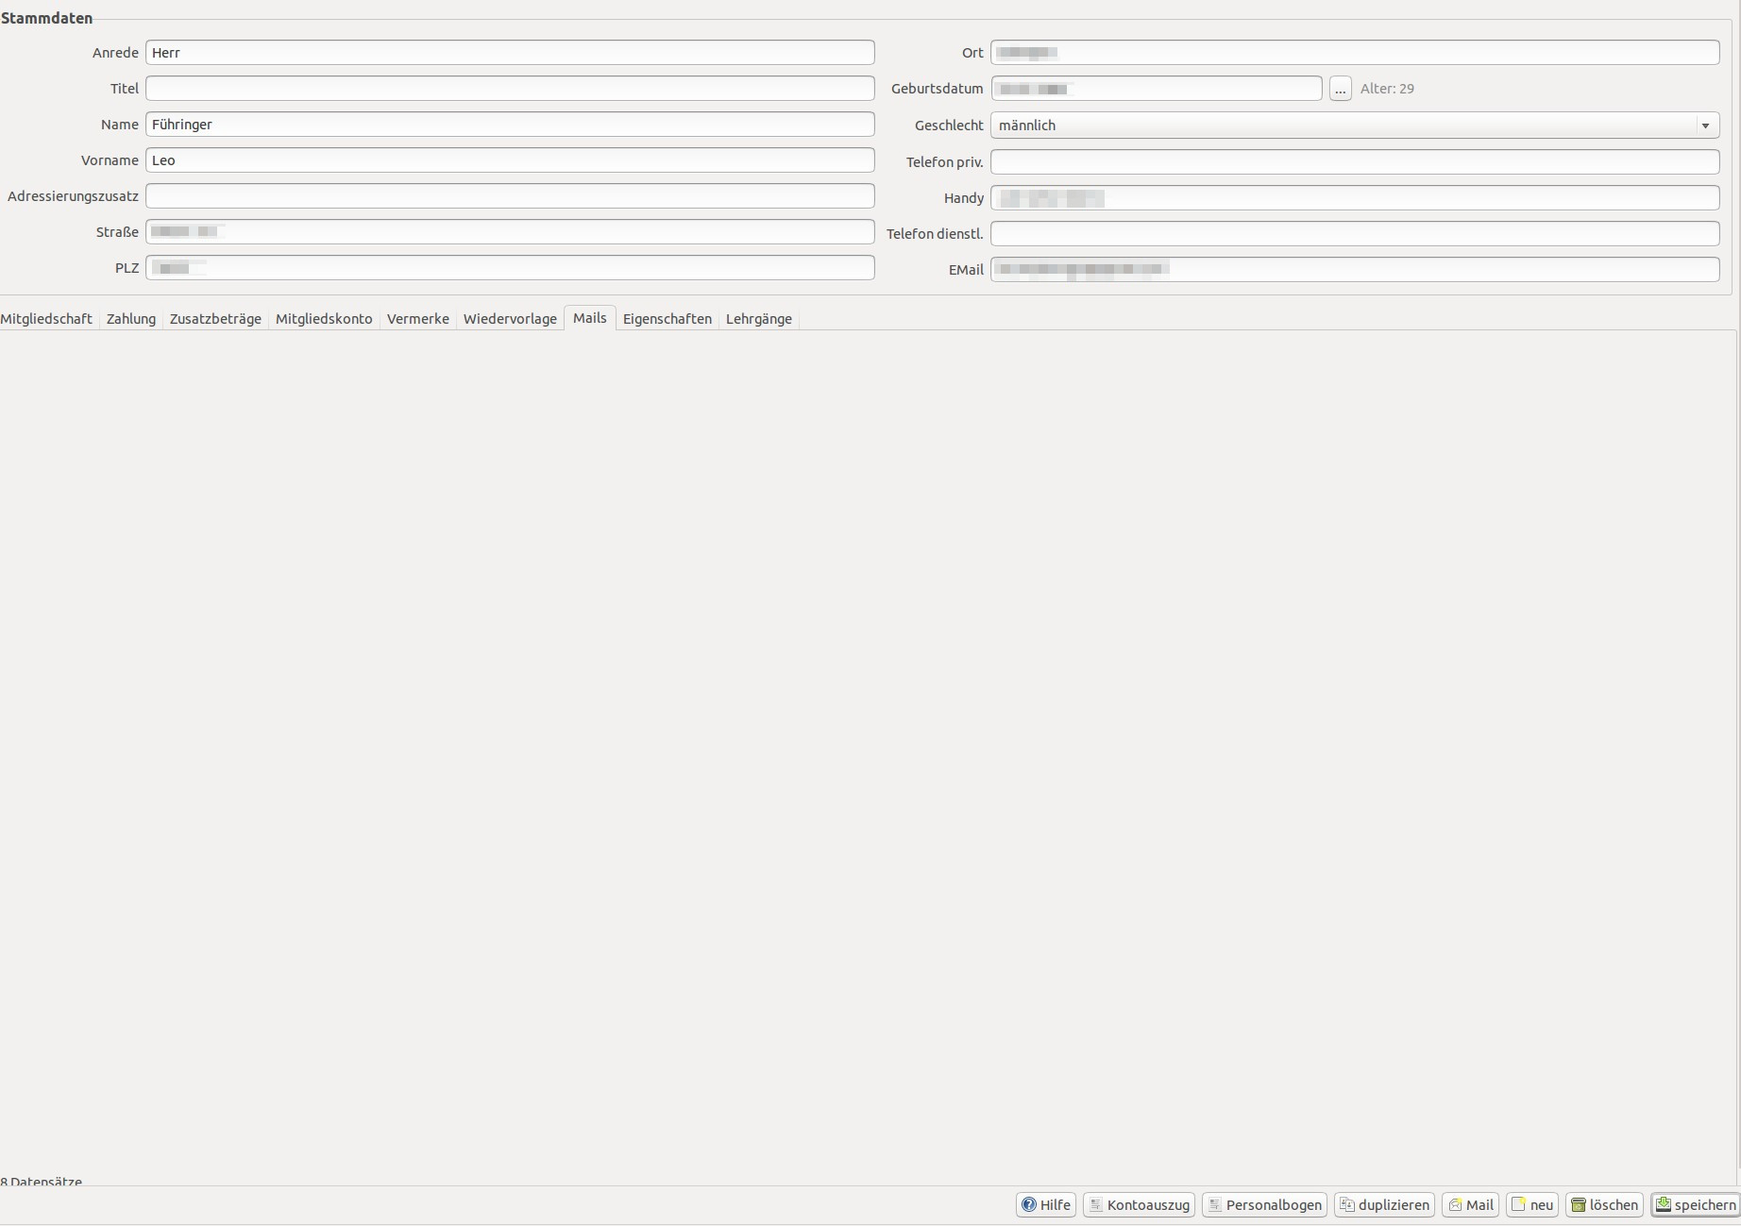Screen dimensions: 1741x1226
Task: Click into the Adressierungszusatz field
Action: coord(510,196)
